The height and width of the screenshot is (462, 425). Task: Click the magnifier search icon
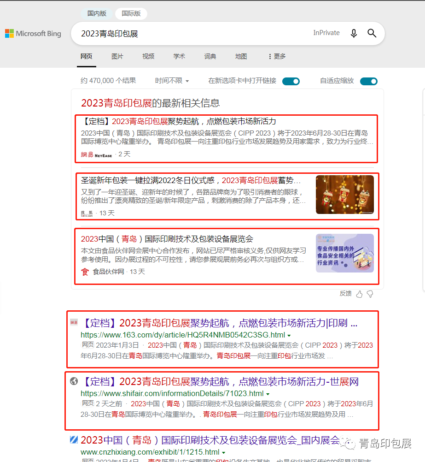click(x=372, y=33)
